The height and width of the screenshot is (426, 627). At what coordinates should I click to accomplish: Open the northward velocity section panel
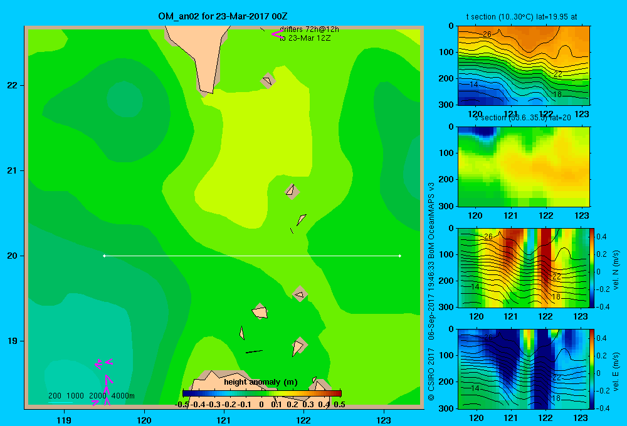point(524,268)
